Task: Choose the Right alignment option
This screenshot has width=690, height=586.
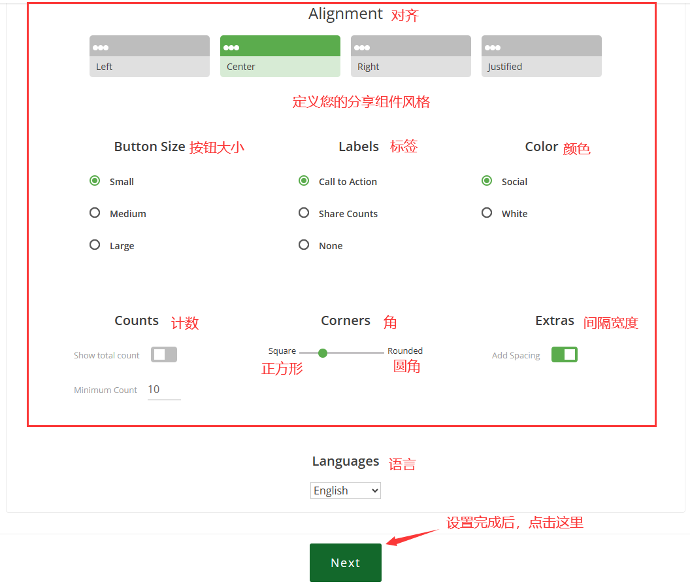Action: (411, 56)
